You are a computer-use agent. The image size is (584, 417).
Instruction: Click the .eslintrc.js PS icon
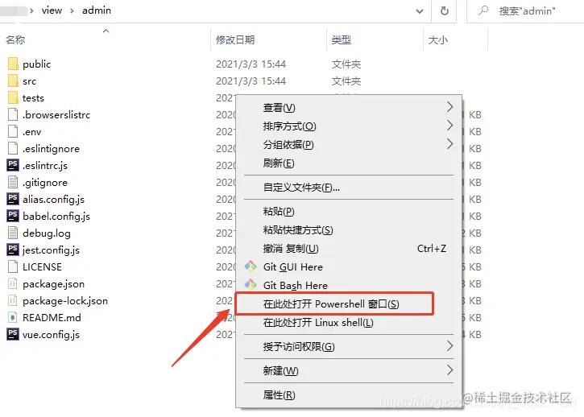click(13, 165)
